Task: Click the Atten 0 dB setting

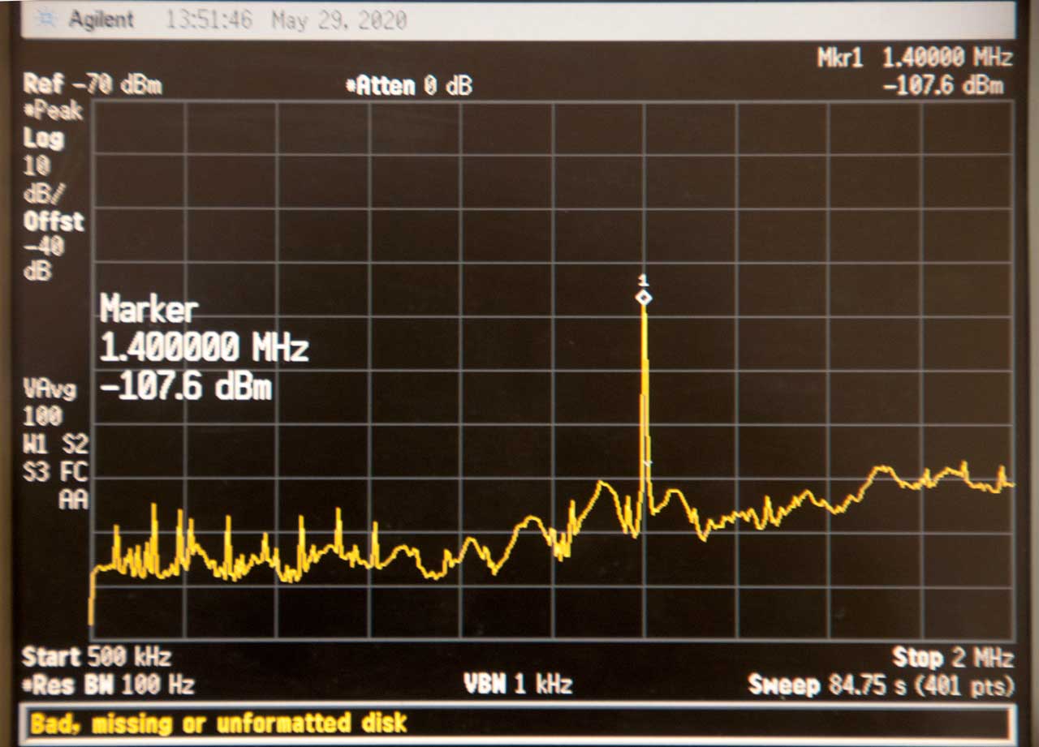Action: [409, 86]
